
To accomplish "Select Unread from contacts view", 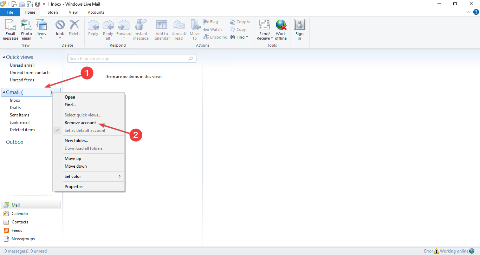I will 30,73.
